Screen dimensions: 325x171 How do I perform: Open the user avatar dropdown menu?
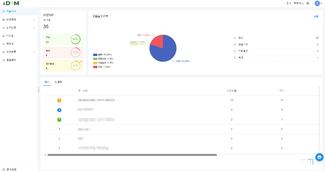pyautogui.click(x=318, y=3)
